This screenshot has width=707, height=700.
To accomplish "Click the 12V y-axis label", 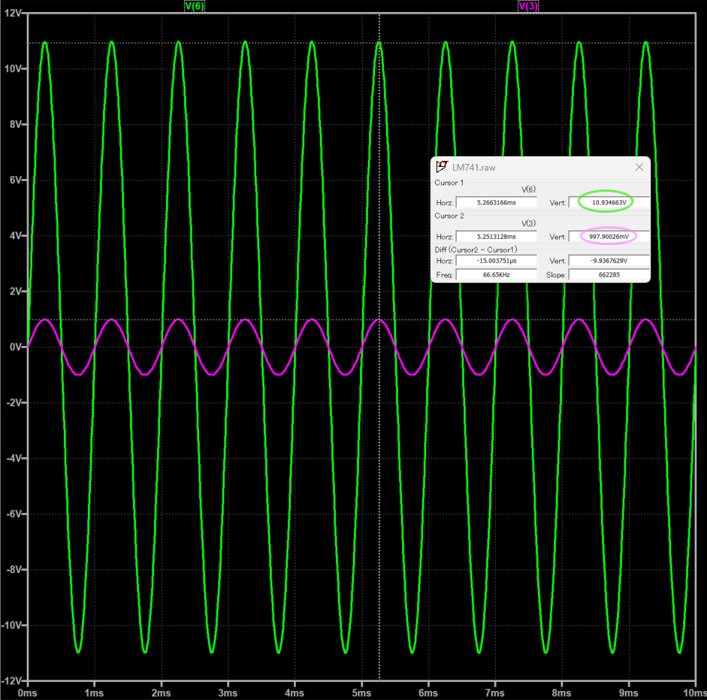I will 12,13.
